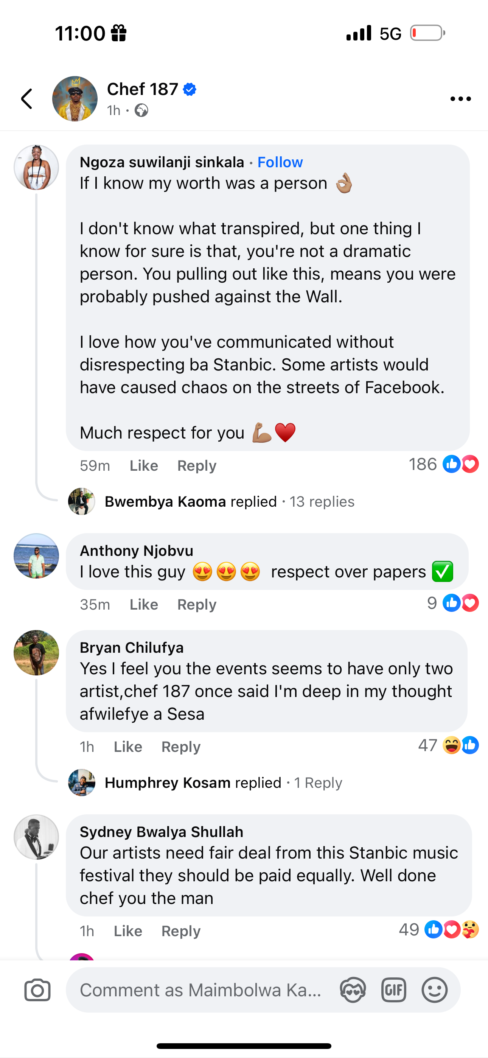Like Ngoza suwilanji sinkala's comment
The height and width of the screenshot is (1058, 488).
point(144,466)
